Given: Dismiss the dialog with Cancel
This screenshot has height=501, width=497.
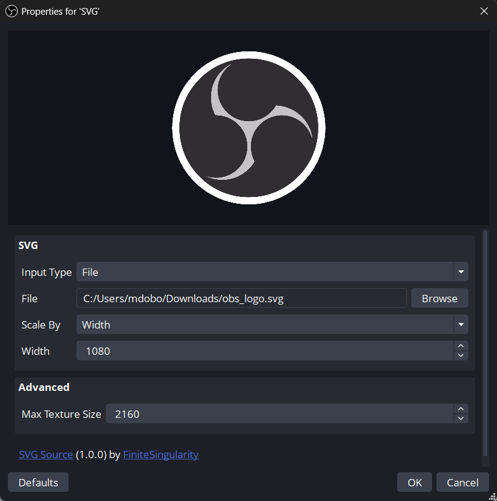Looking at the screenshot, I should (462, 482).
